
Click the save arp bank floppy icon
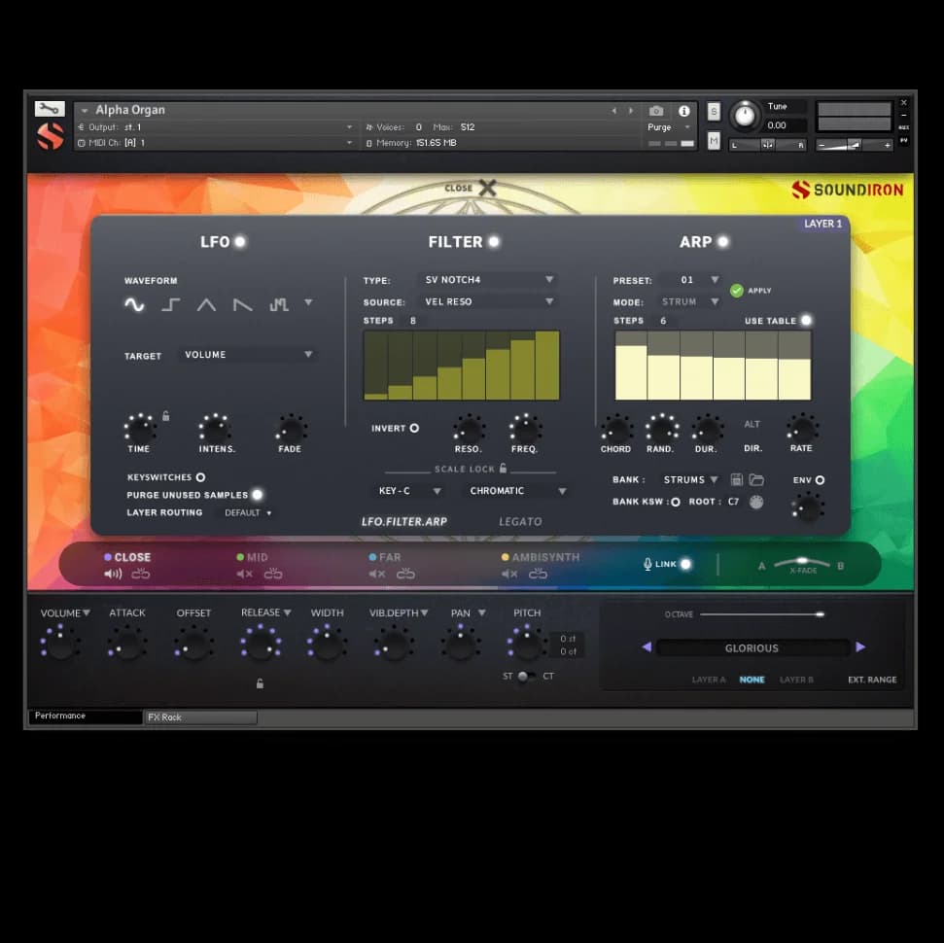point(737,480)
